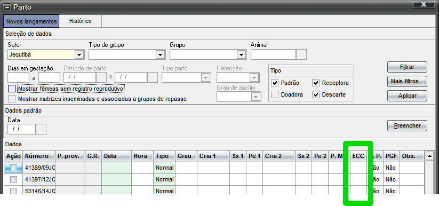Uncheck the Padrão type checkbox
This screenshot has width=439, height=206.
[275, 83]
